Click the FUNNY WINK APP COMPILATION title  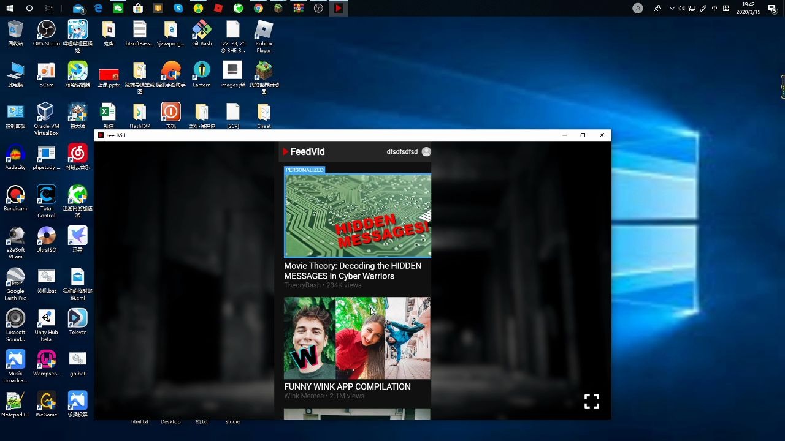tap(347, 386)
